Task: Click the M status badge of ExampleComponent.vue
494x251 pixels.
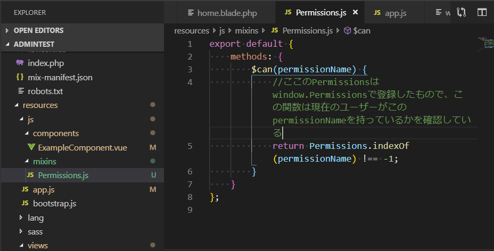Action: [x=153, y=147]
